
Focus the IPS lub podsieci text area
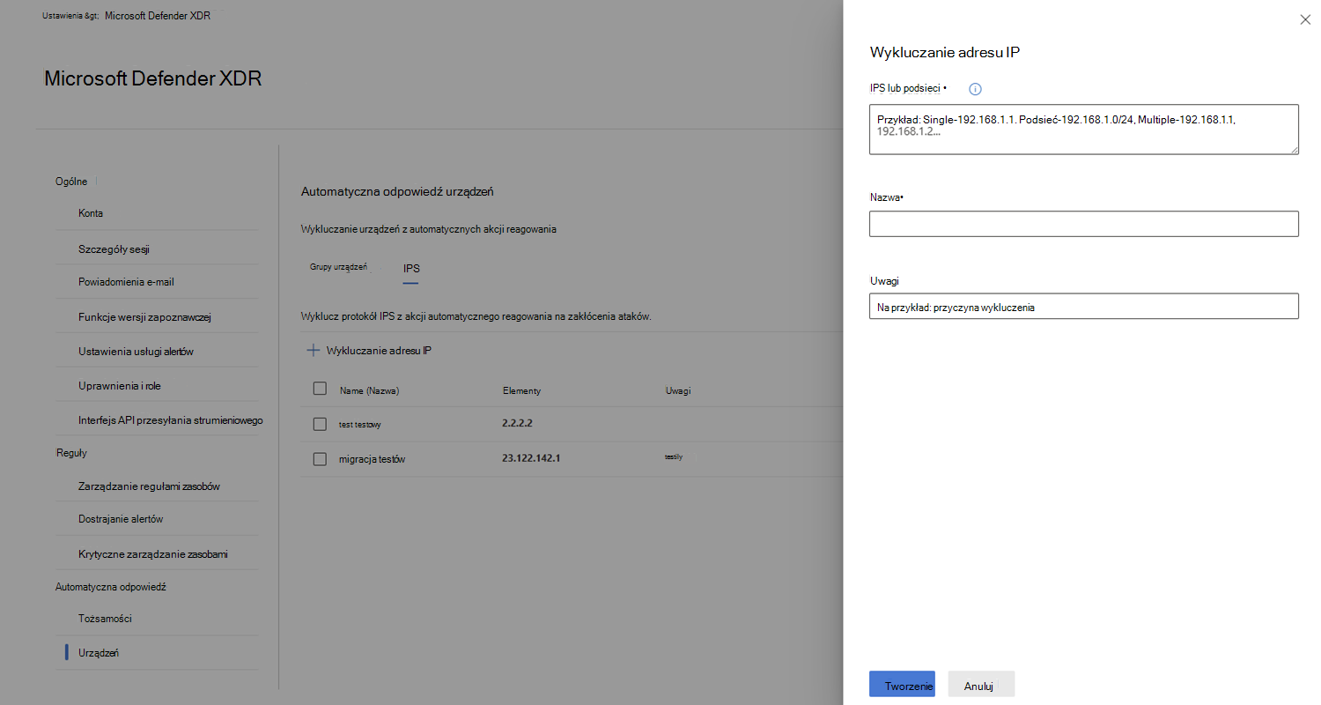coord(1084,130)
